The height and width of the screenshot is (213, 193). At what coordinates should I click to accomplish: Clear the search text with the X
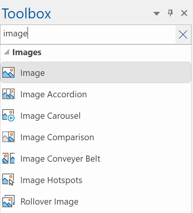point(183,34)
